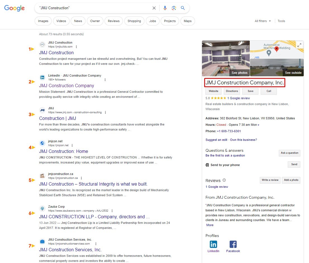Select the Projects filter tab

(x=170, y=21)
